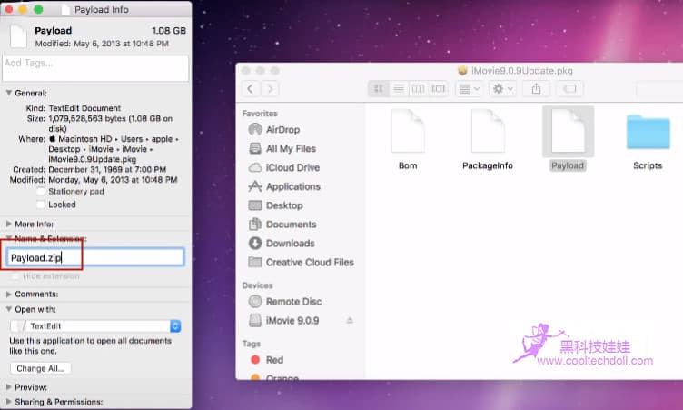
Task: Toggle the Locked checkbox
Action: [41, 205]
